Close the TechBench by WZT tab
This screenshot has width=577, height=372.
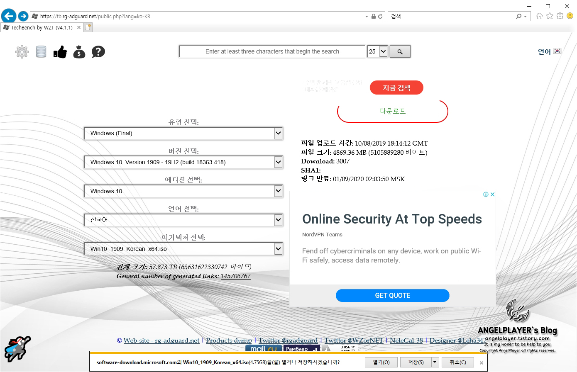click(x=79, y=28)
